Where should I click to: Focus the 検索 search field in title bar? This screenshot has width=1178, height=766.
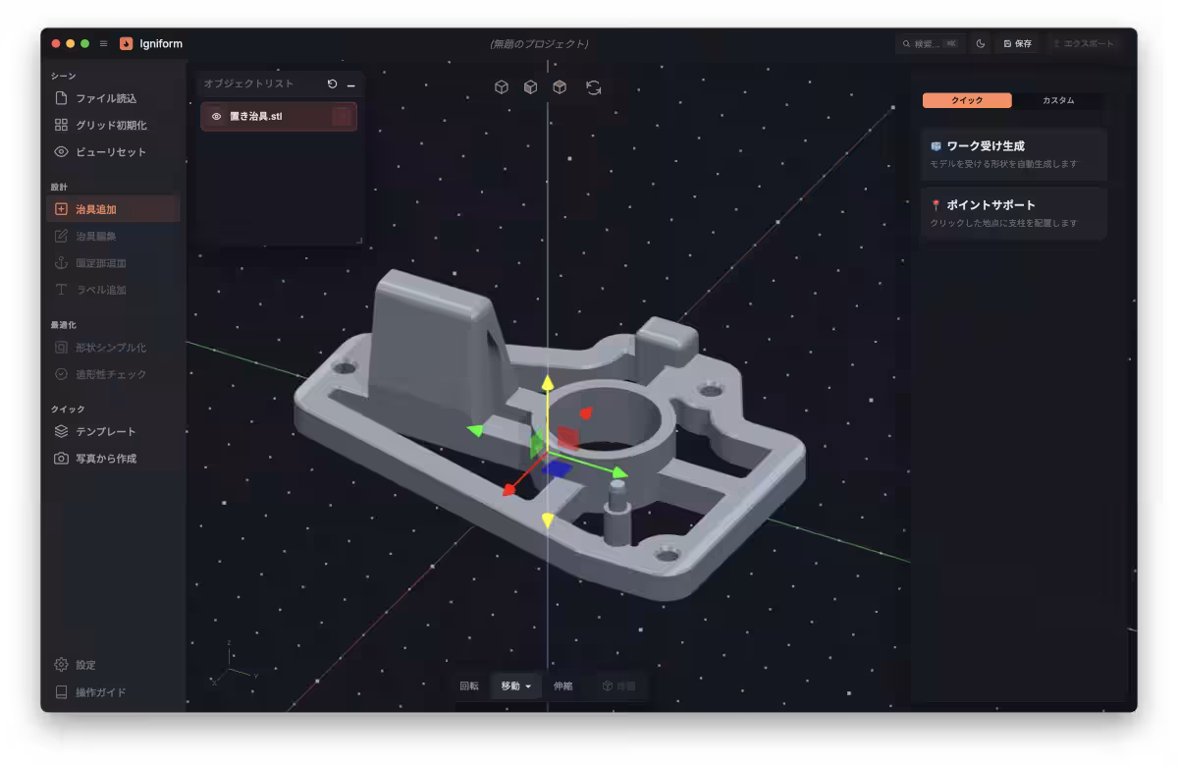(x=930, y=43)
